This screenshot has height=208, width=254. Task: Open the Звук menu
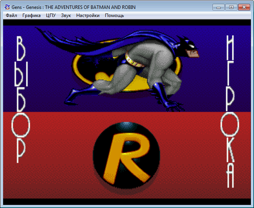click(x=66, y=15)
